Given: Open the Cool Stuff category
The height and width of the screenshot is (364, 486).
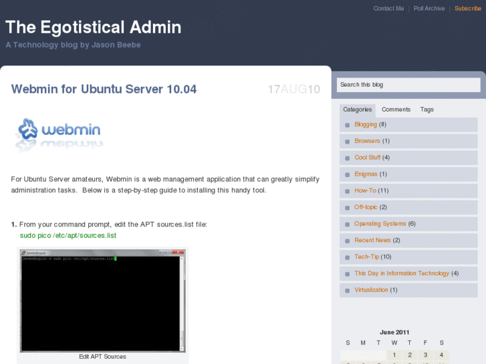Looking at the screenshot, I should 367,158.
